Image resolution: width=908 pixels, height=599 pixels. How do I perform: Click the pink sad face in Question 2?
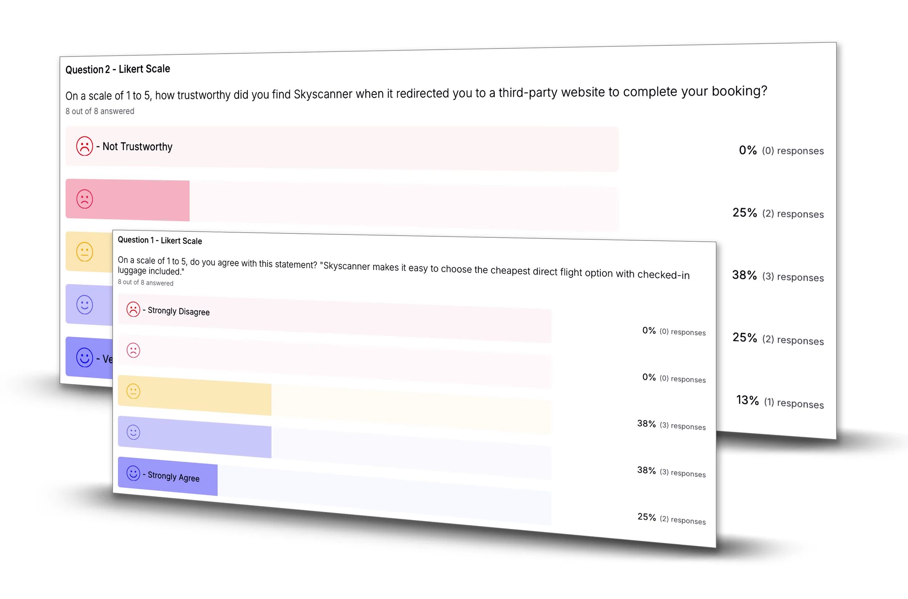coord(85,199)
